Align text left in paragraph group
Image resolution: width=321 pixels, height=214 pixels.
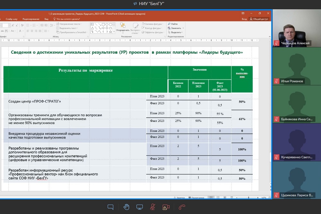click(x=28, y=31)
